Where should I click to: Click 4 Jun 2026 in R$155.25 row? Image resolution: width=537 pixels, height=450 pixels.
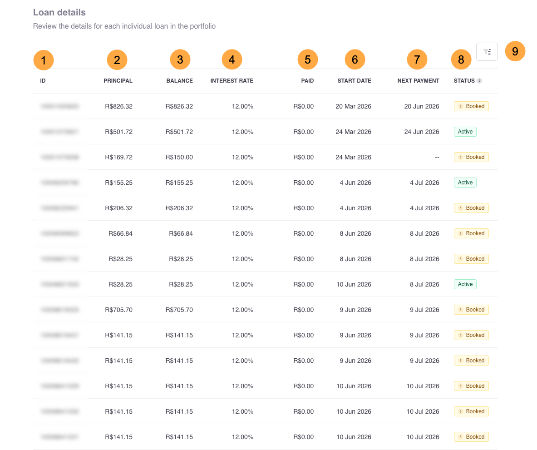355,183
